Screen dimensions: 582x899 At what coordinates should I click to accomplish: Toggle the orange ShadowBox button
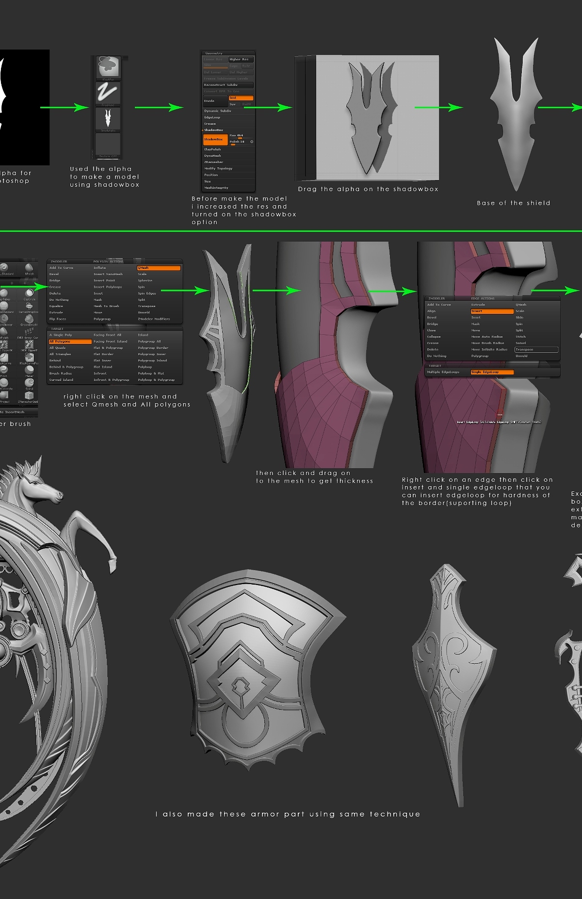[x=215, y=140]
